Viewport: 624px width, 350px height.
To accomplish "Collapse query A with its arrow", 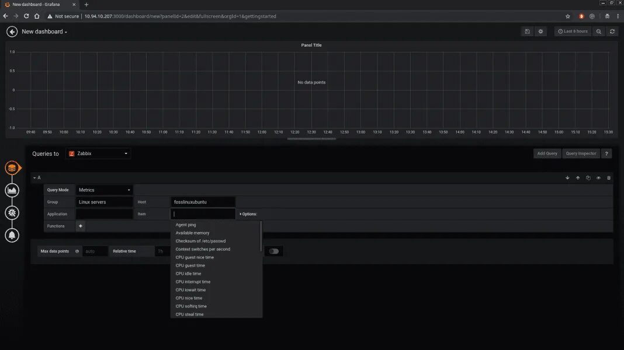I will 34,178.
